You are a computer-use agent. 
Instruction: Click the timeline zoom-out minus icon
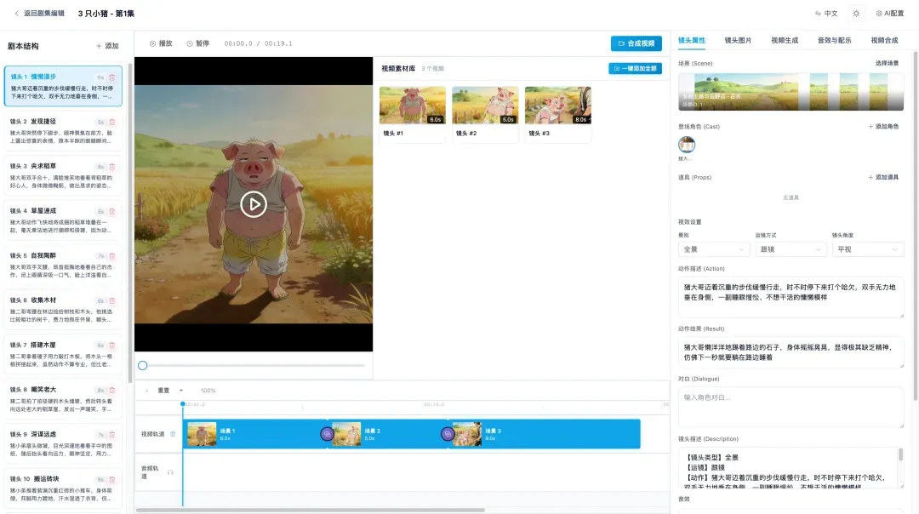(146, 391)
